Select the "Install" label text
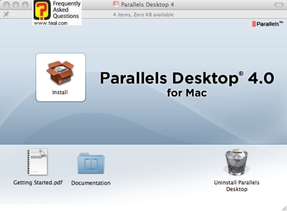287x211 pixels. click(60, 92)
